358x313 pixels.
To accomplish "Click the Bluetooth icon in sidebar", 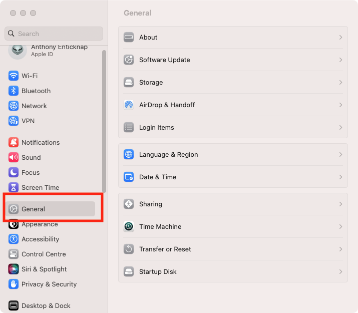I will [14, 91].
